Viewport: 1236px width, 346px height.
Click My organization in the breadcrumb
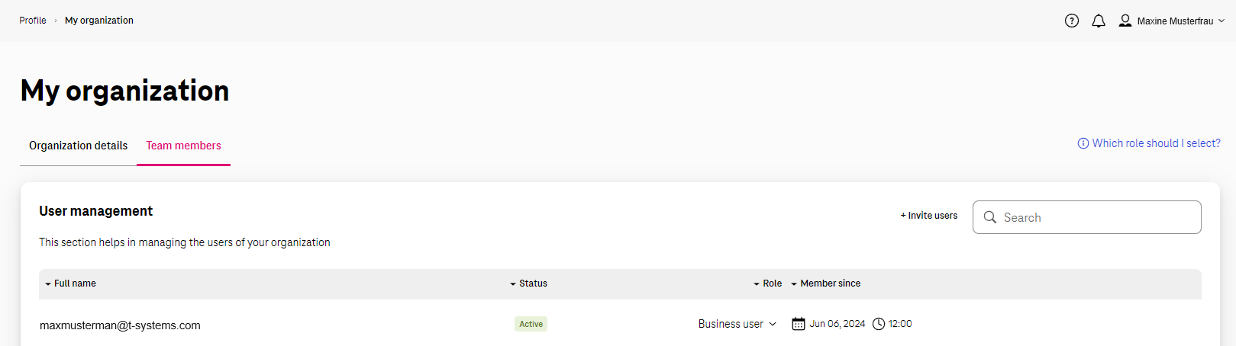(99, 21)
